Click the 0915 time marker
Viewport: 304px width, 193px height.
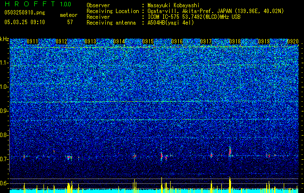pyautogui.click(x=148, y=41)
